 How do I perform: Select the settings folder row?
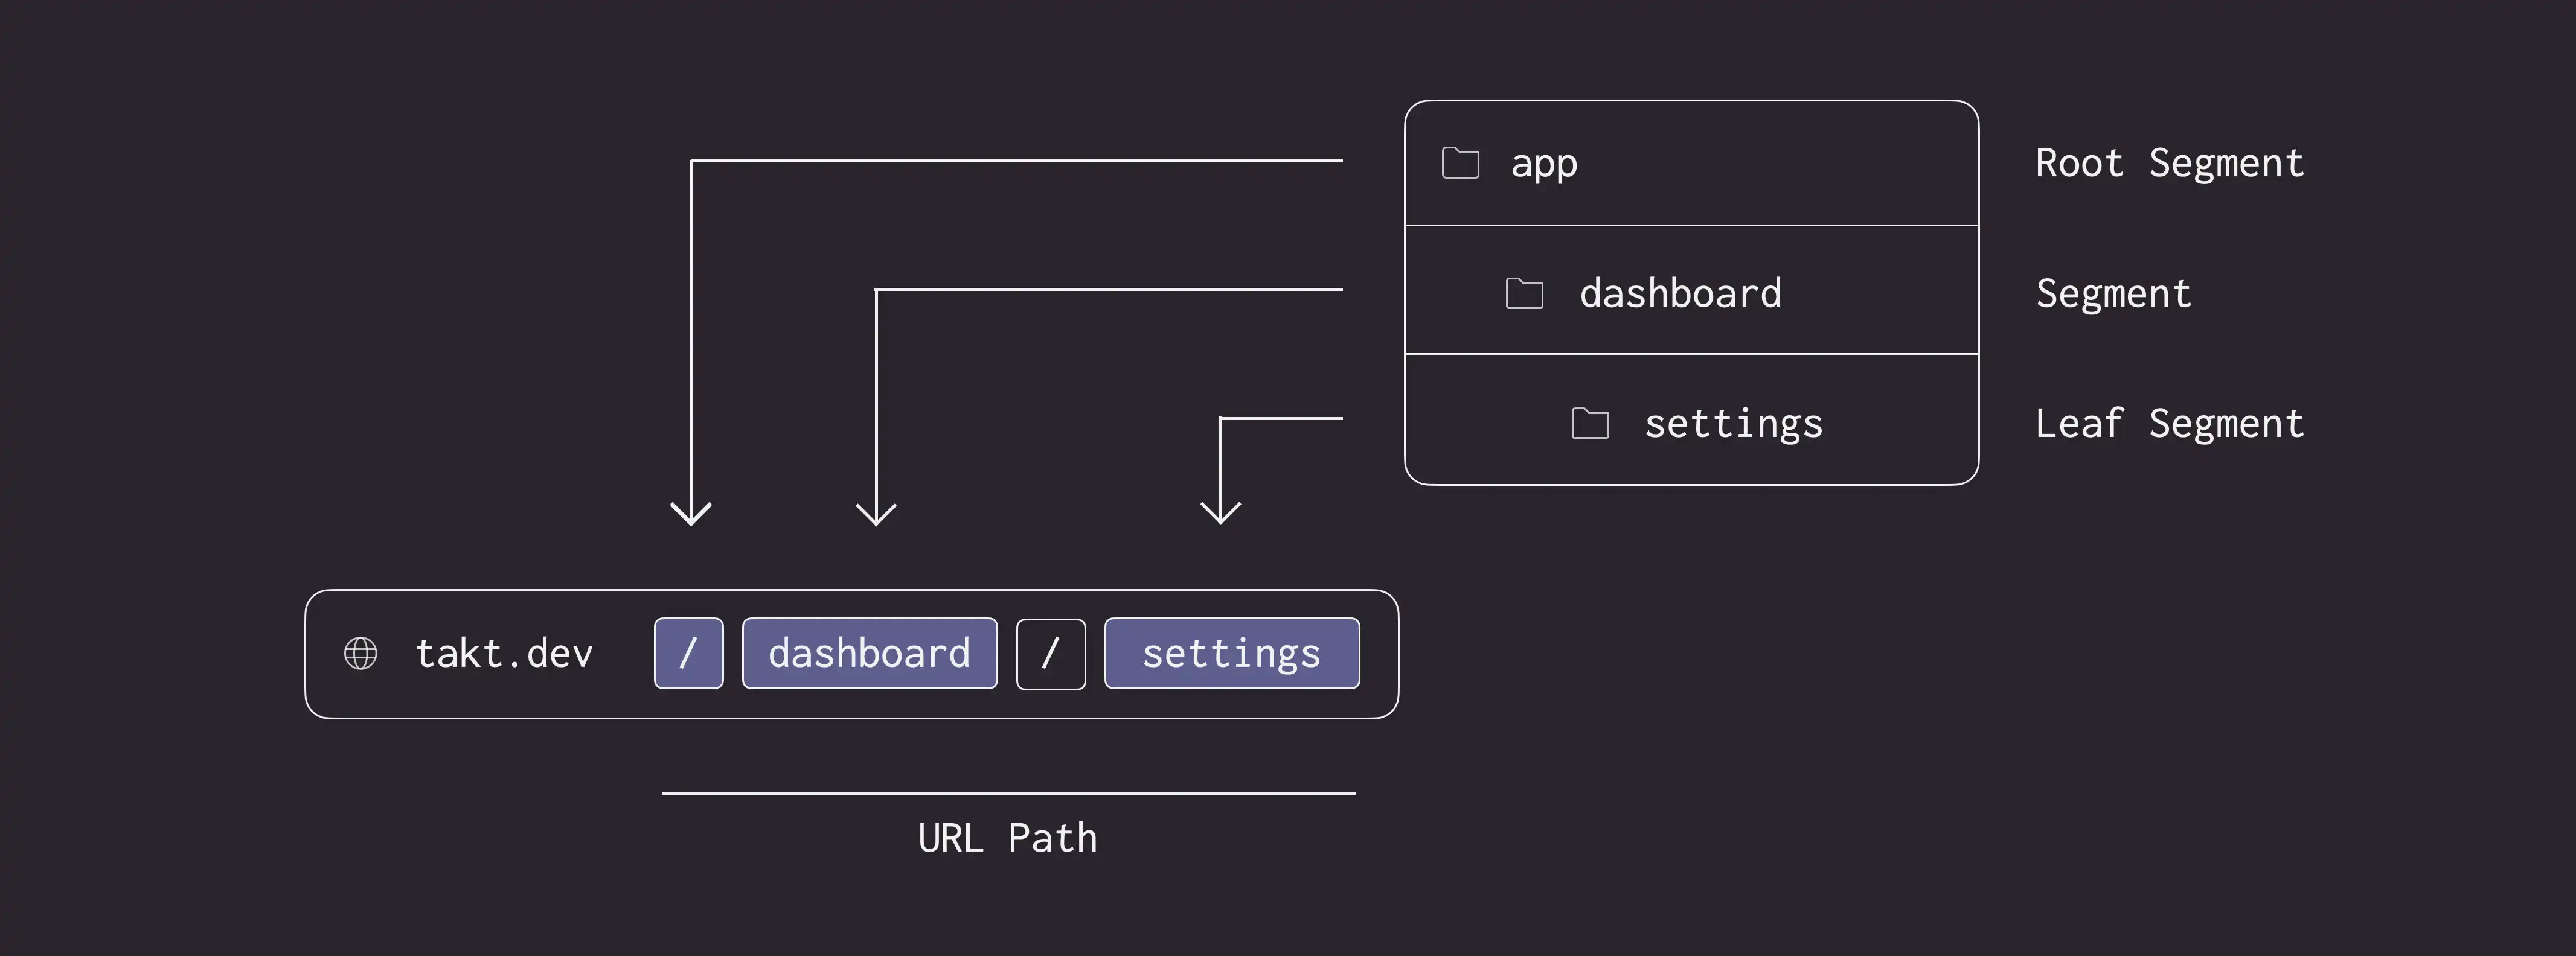[1692, 420]
